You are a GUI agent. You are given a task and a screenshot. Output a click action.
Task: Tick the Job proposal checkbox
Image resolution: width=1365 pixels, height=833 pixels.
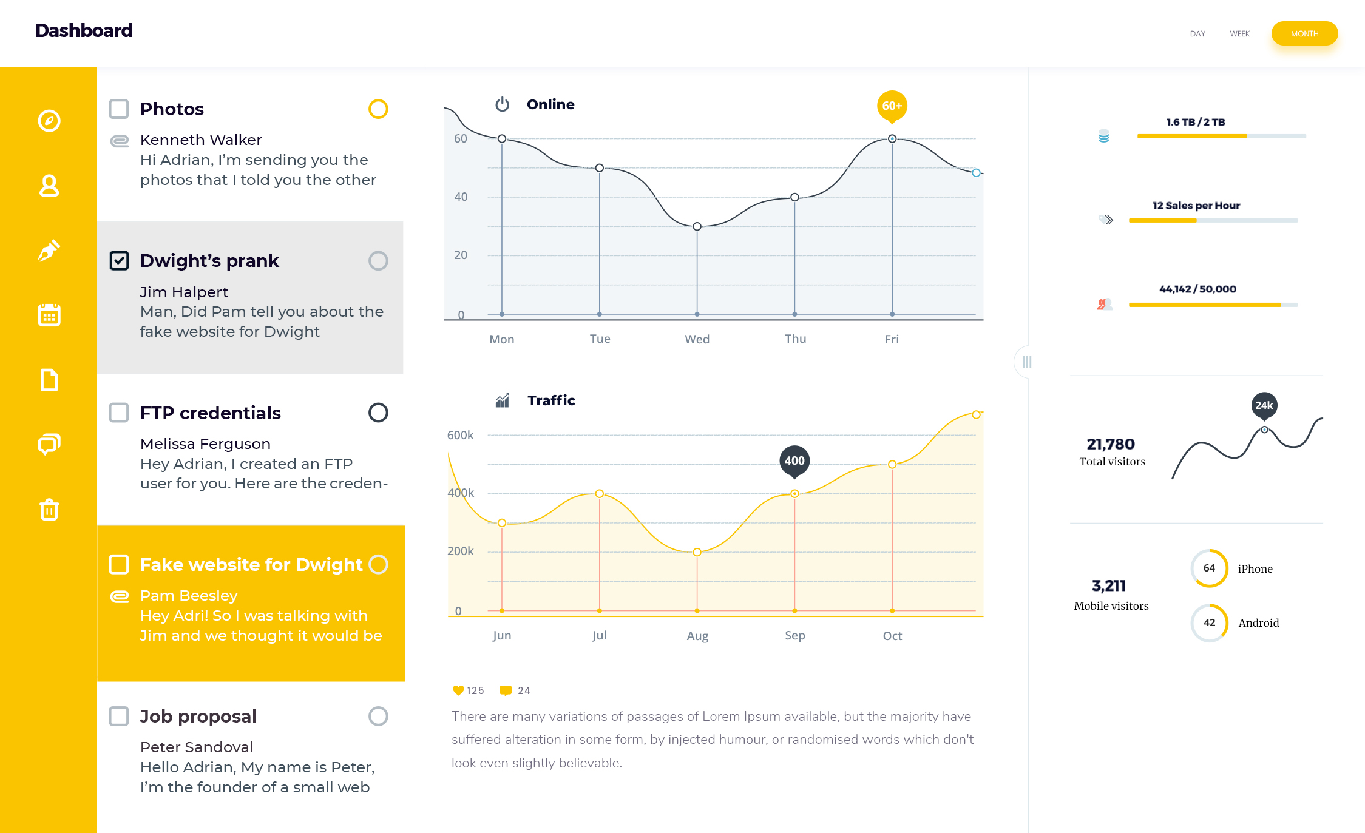click(119, 716)
